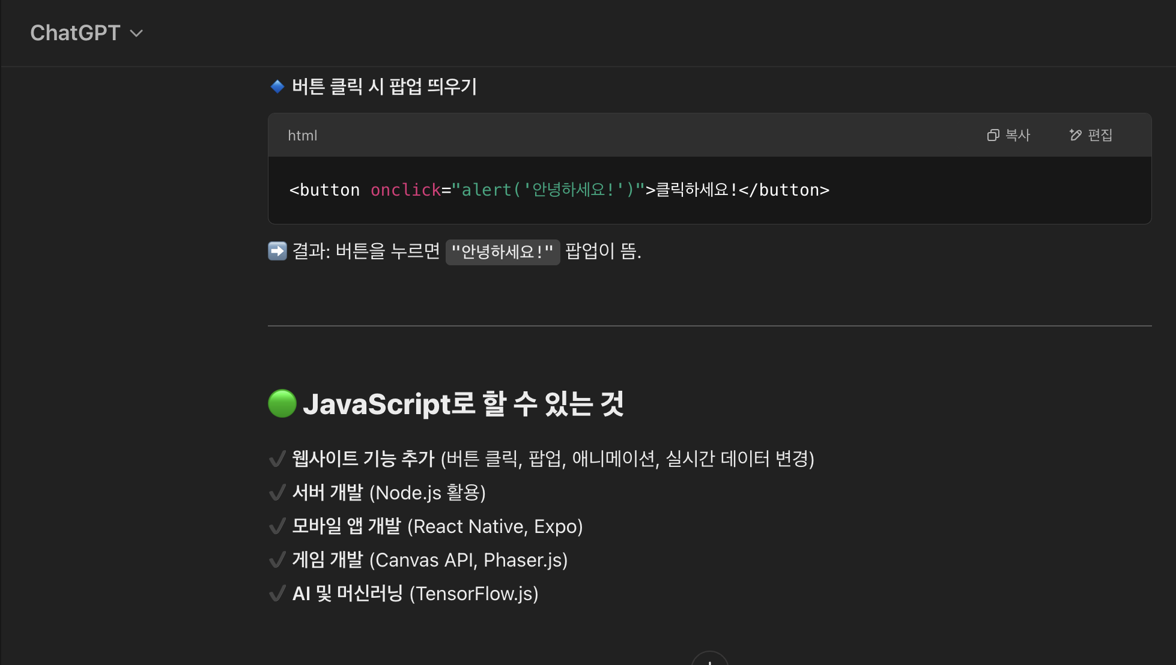The height and width of the screenshot is (665, 1176).
Task: Click the checkmark icon beside 게임 개발
Action: tap(277, 560)
